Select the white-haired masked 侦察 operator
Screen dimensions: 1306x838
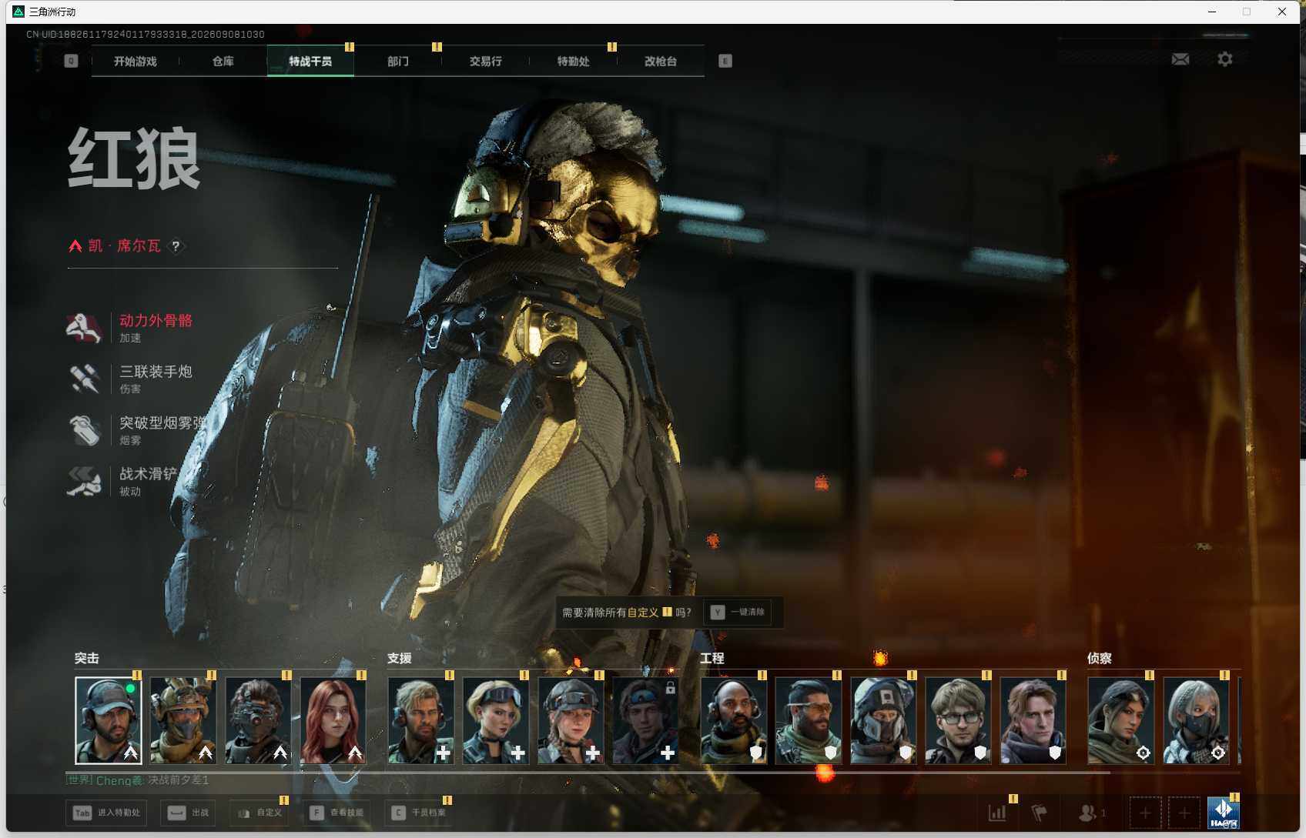pyautogui.click(x=1196, y=720)
